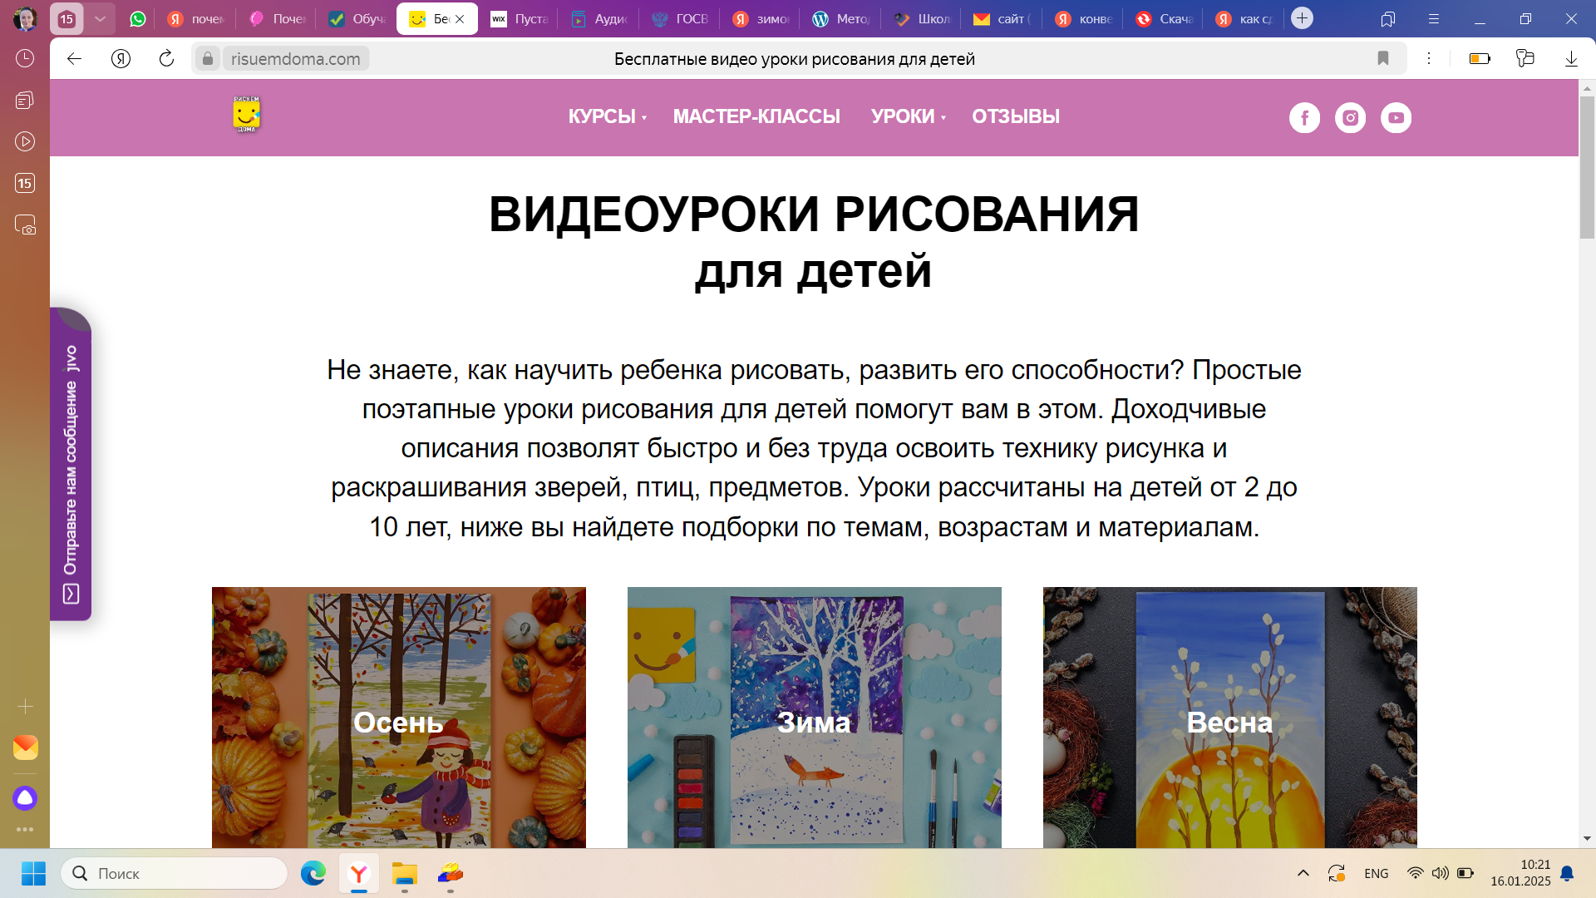
Task: Open the site's Facebook page icon
Action: pos(1304,118)
